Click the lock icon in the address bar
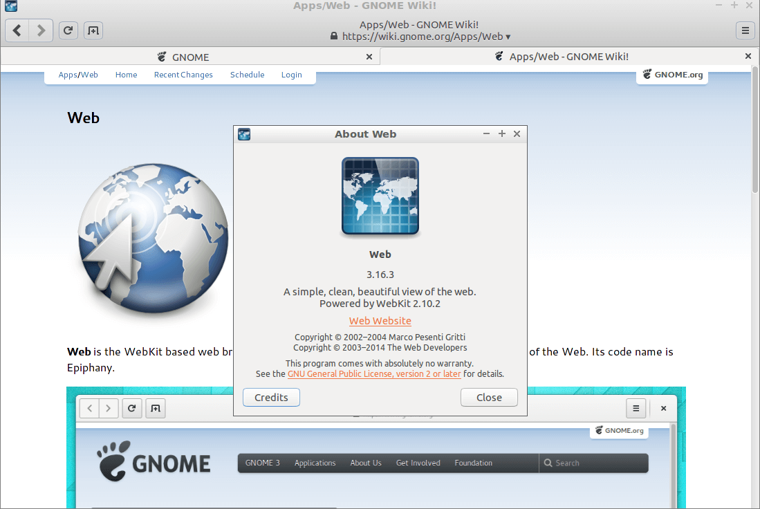Image resolution: width=760 pixels, height=509 pixels. 333,37
